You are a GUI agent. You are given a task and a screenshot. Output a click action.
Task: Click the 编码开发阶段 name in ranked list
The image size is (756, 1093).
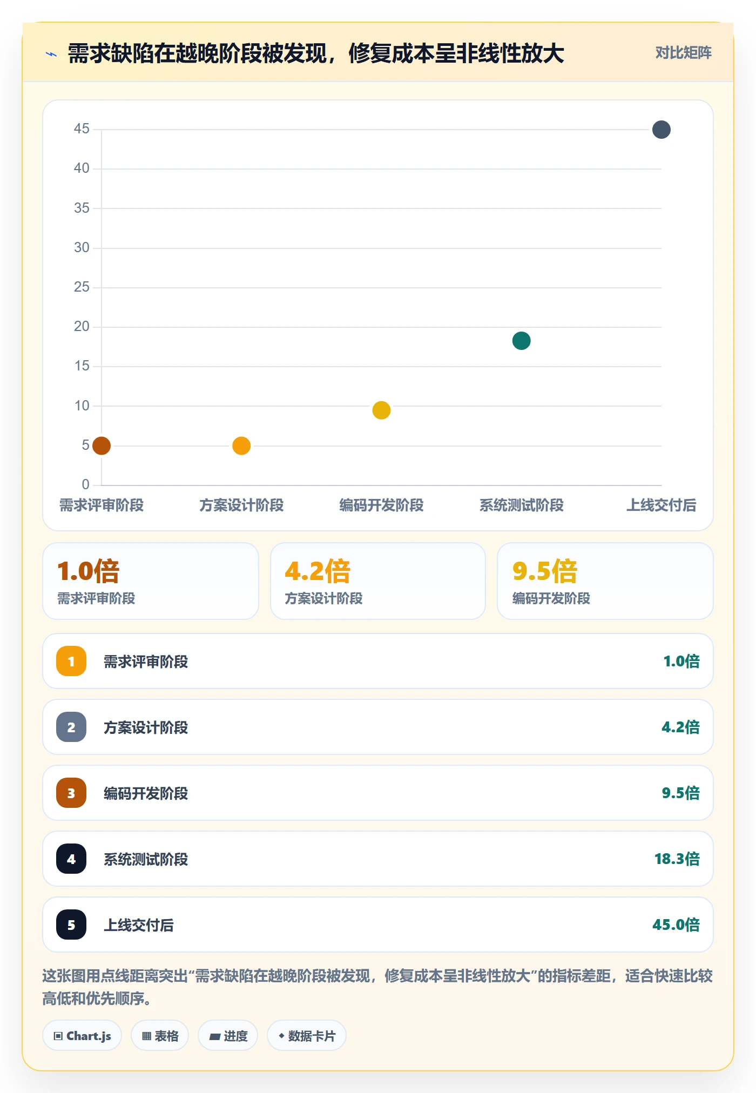click(146, 793)
